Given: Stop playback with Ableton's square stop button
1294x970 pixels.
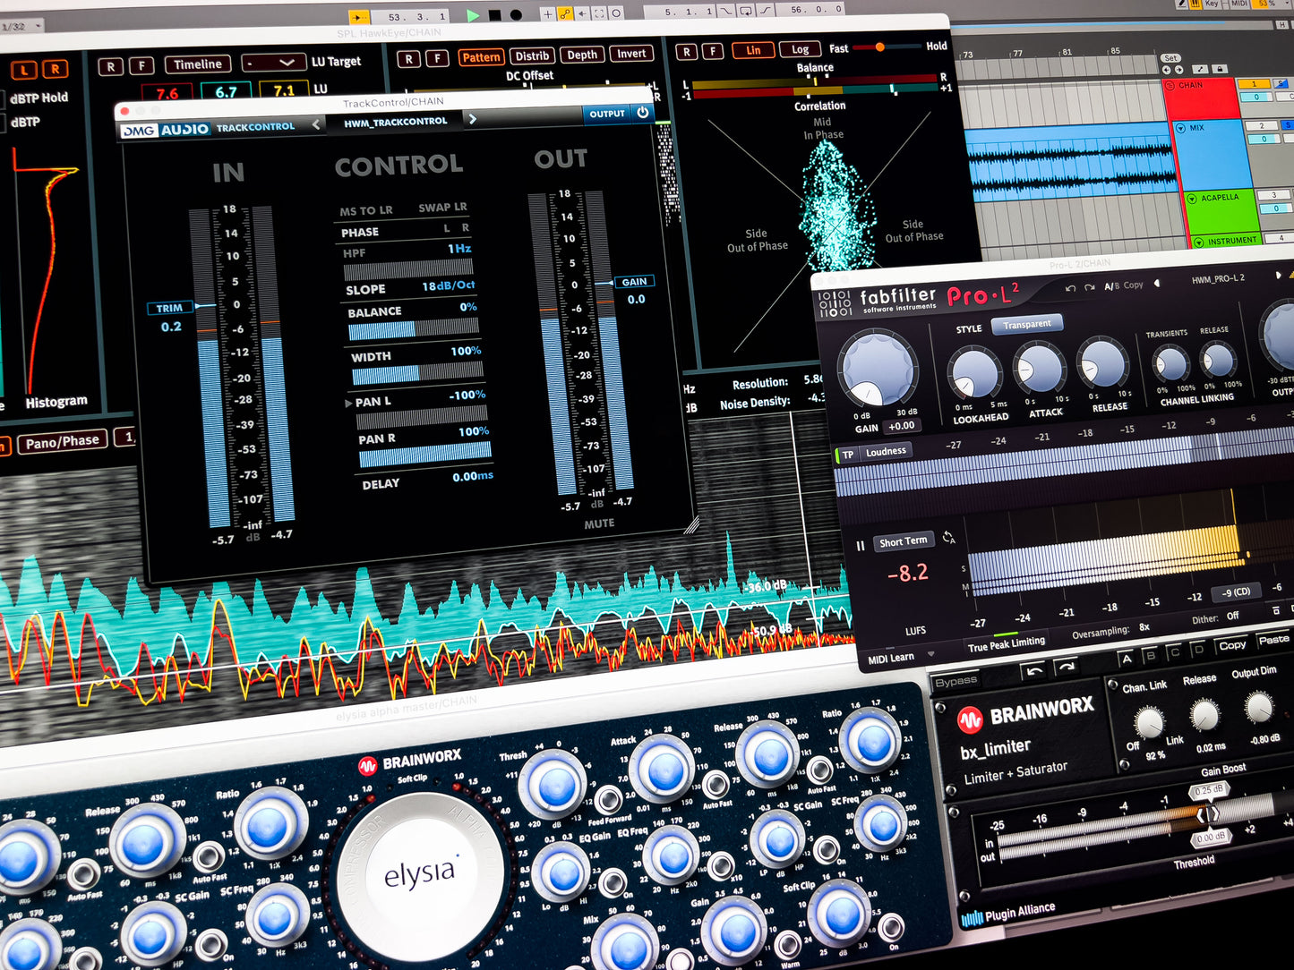Looking at the screenshot, I should pos(494,15).
